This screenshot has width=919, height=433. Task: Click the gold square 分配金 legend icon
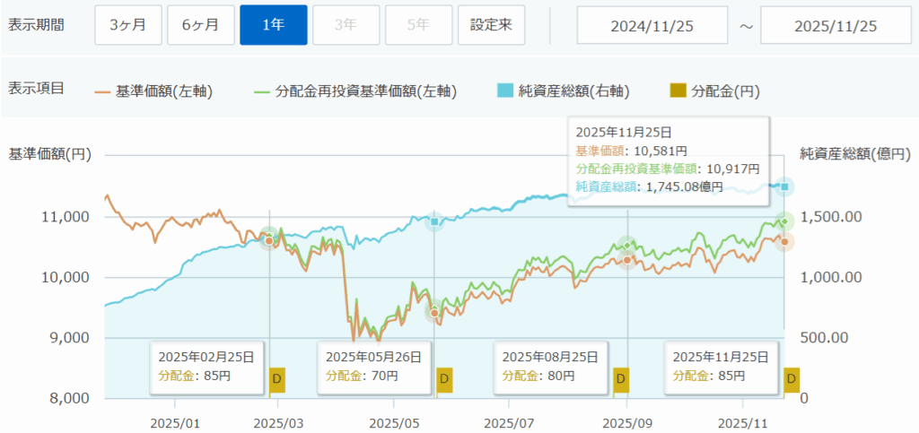678,90
